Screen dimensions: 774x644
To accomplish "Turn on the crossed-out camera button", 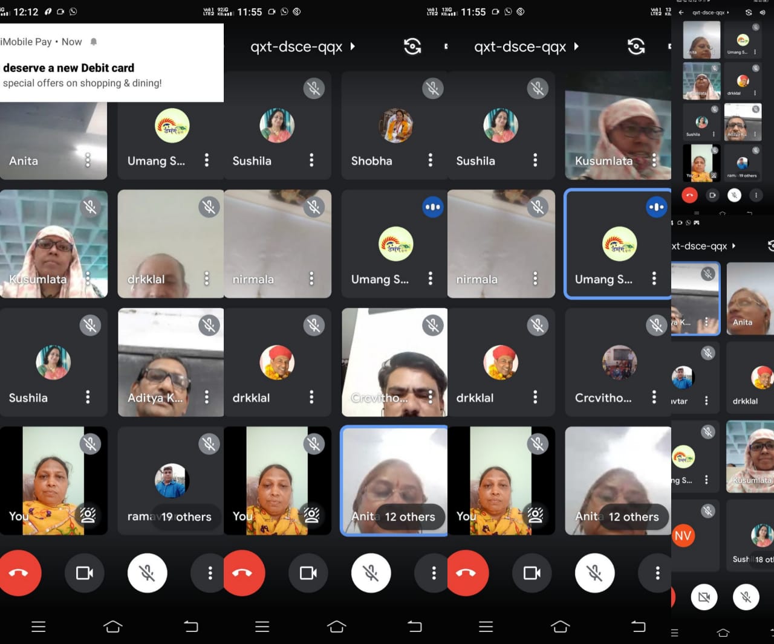I will pyautogui.click(x=704, y=597).
